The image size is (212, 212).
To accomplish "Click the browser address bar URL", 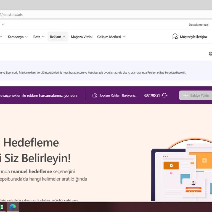I will (11, 15).
